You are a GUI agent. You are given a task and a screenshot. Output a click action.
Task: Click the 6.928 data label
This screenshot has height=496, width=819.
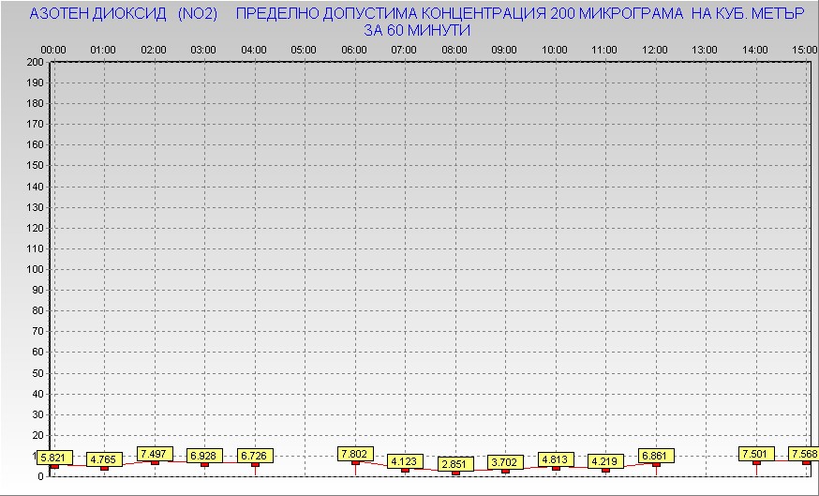point(204,456)
